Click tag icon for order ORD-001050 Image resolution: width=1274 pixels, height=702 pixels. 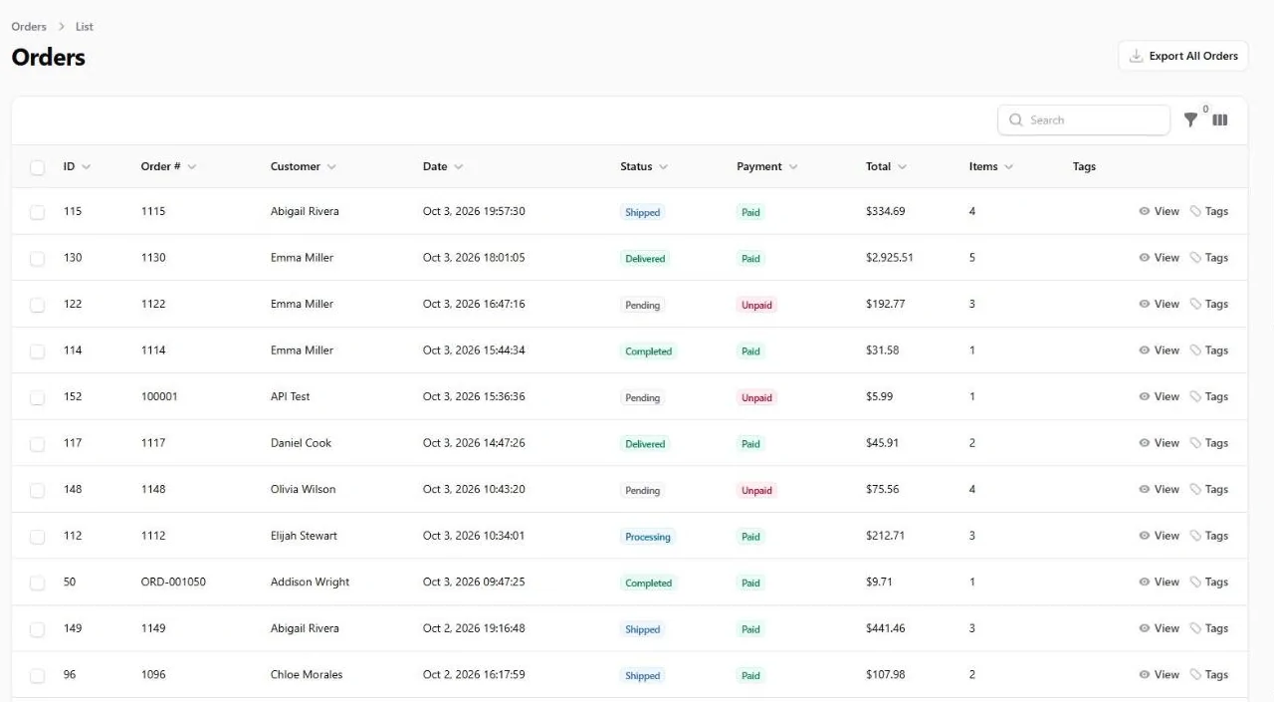(x=1195, y=582)
